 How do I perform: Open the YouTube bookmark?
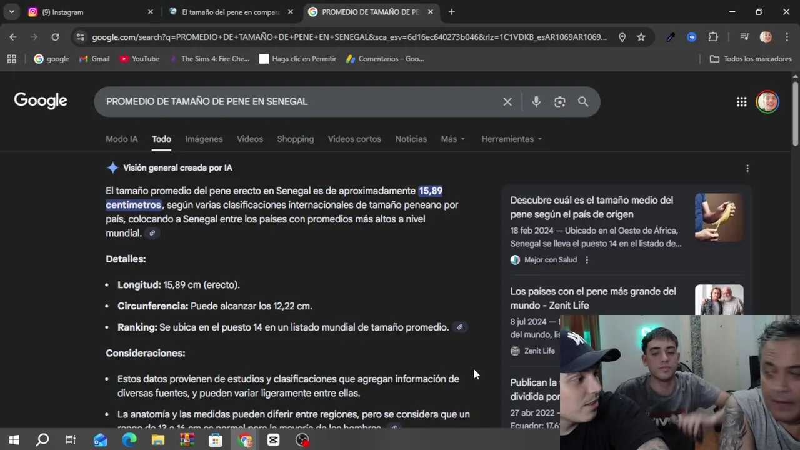(x=139, y=59)
